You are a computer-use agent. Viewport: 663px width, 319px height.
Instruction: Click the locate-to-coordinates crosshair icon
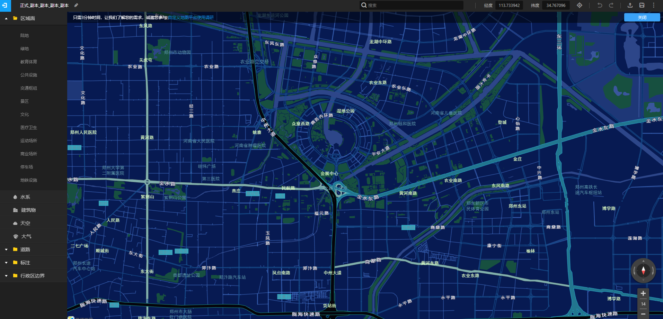tap(580, 5)
